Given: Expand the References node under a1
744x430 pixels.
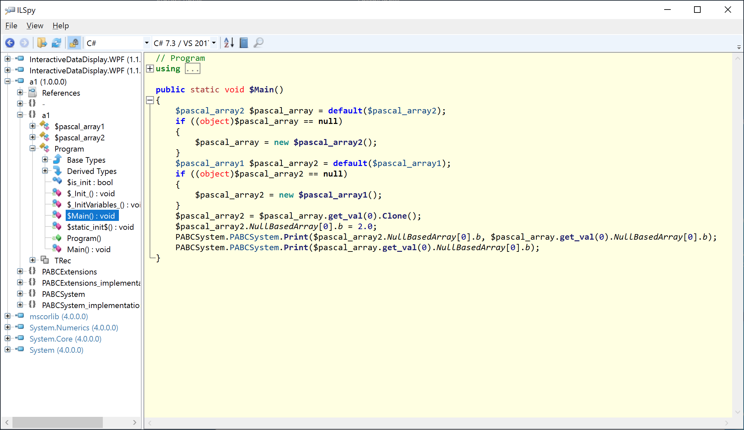Looking at the screenshot, I should pyautogui.click(x=20, y=92).
